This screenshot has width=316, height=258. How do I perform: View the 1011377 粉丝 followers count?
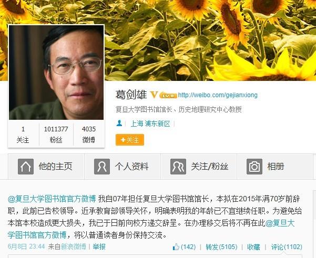pyautogui.click(x=56, y=135)
